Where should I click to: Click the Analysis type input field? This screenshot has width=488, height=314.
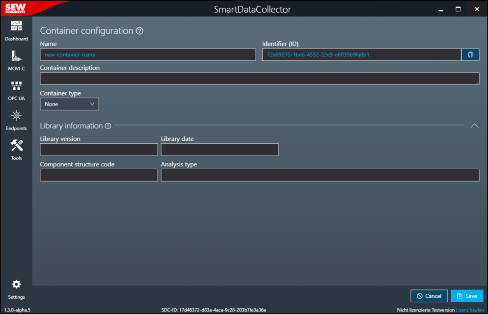click(x=320, y=175)
